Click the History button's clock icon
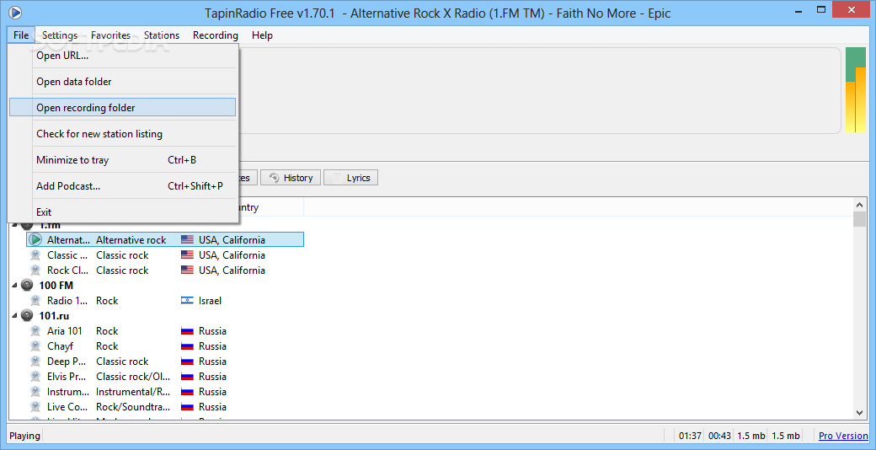876x450 pixels. click(275, 178)
